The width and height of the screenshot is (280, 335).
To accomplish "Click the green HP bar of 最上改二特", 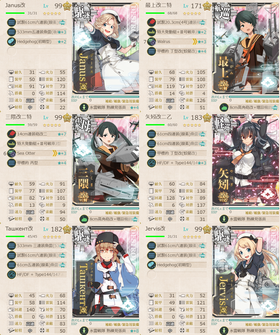I will (155, 13).
